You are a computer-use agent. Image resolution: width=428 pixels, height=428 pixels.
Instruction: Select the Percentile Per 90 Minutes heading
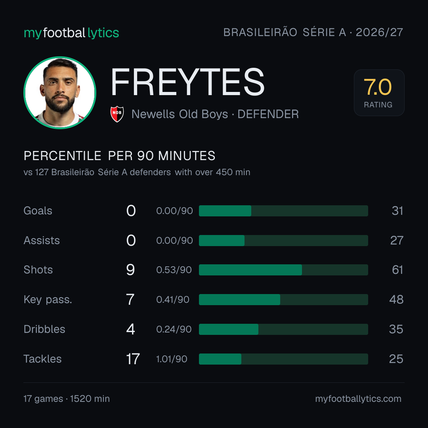120,156
